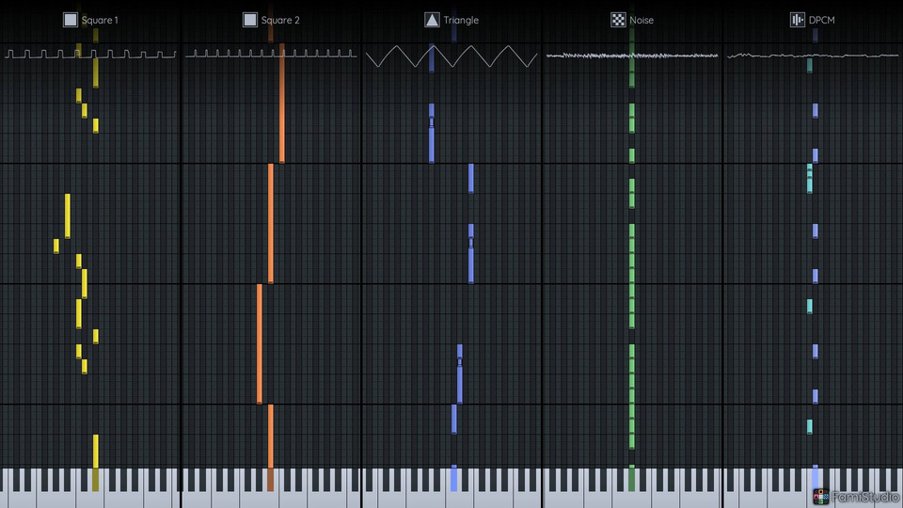Viewport: 903px width, 508px height.
Task: Click the Square 1 channel icon
Action: tap(71, 20)
